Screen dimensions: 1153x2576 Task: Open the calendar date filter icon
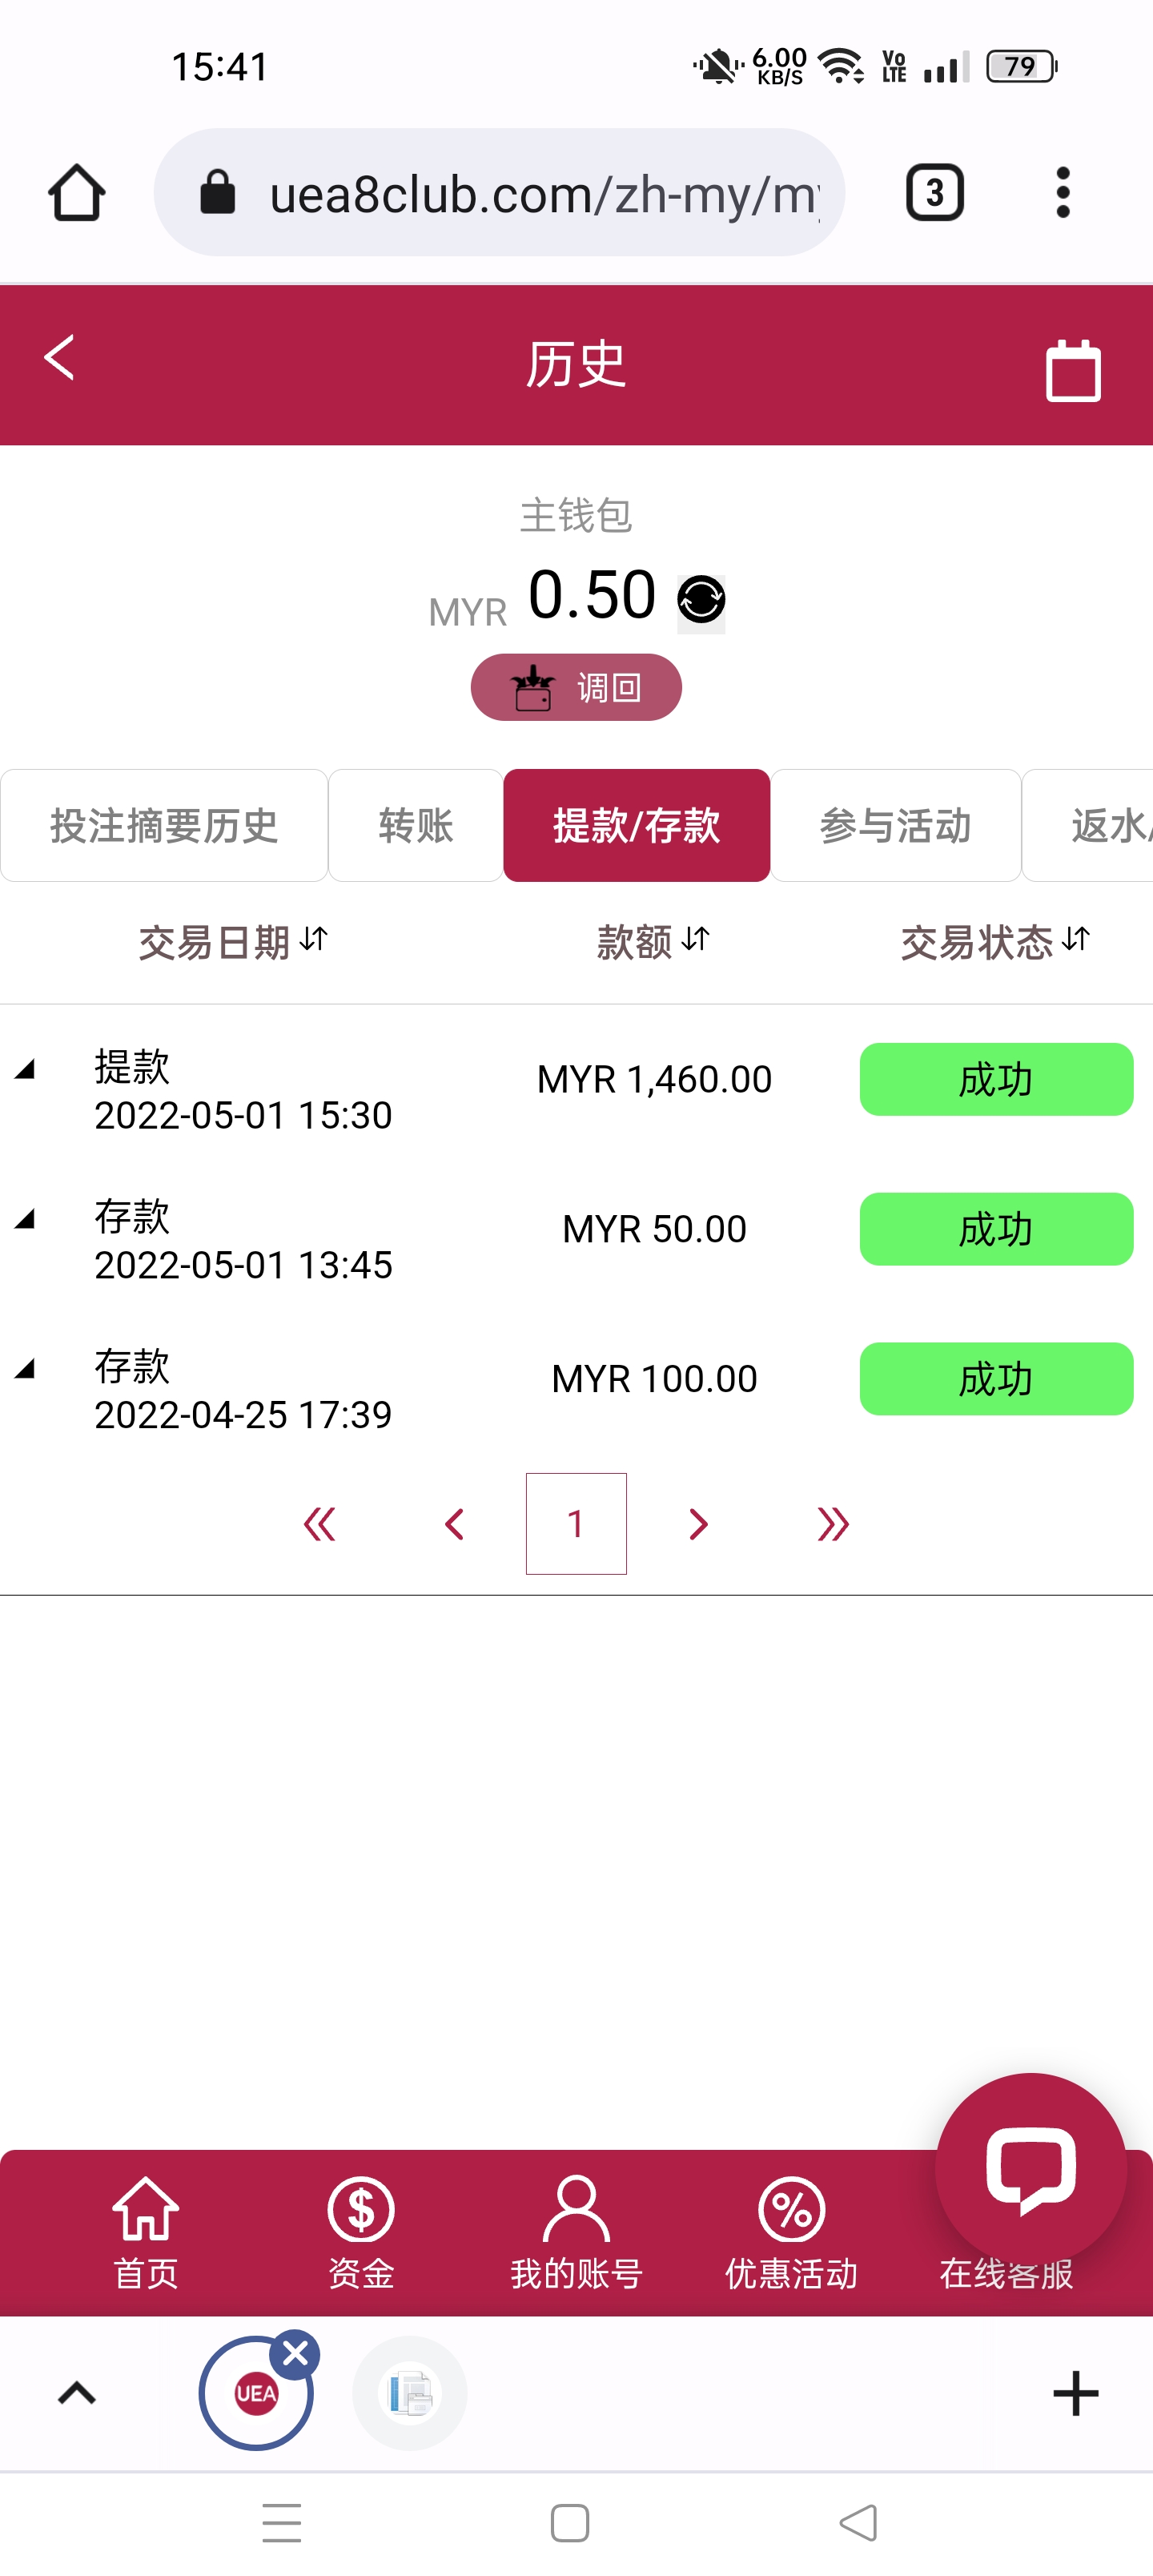coord(1073,370)
